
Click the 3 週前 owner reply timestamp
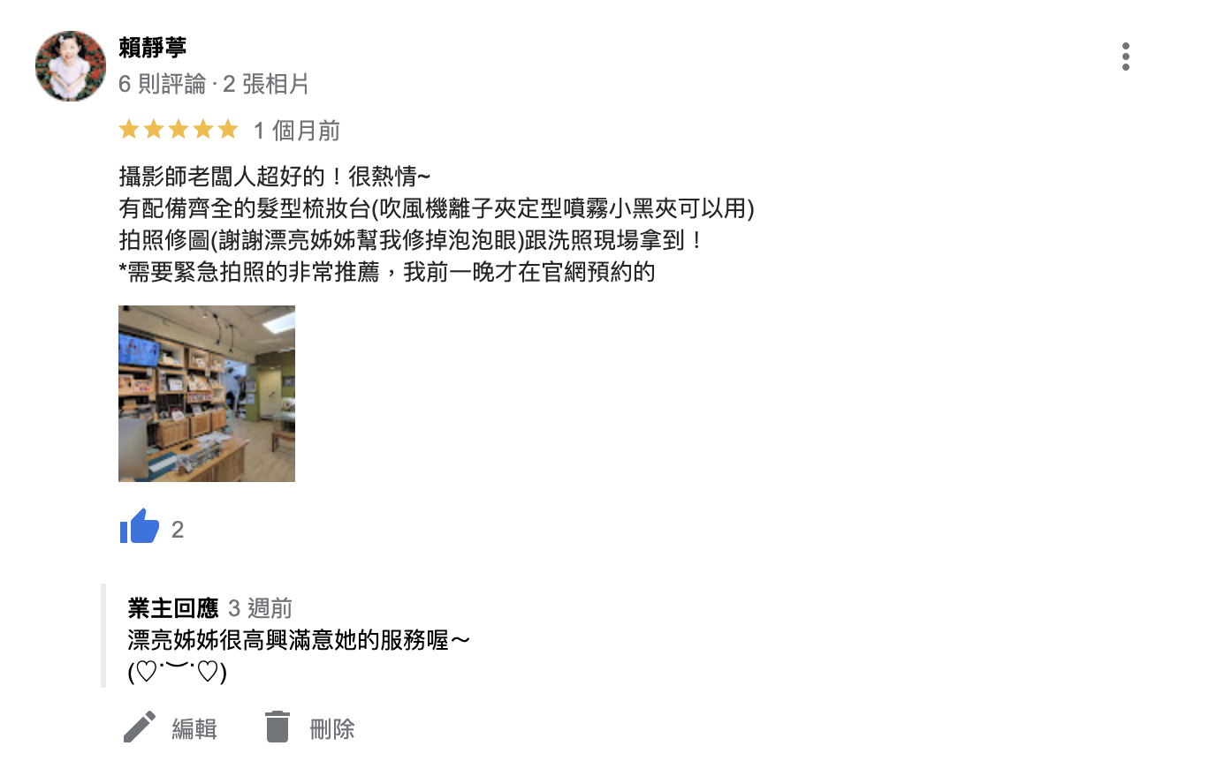[x=261, y=608]
